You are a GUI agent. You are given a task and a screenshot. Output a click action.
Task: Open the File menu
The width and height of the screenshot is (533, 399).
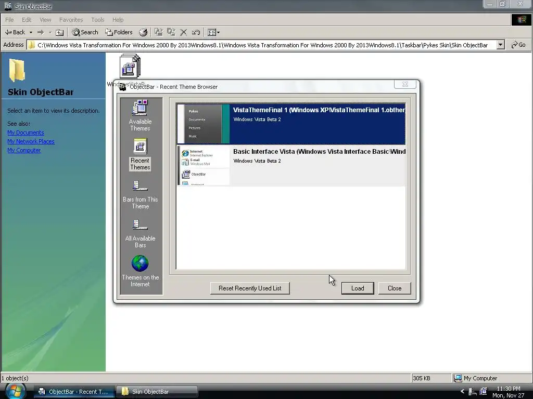(9, 20)
